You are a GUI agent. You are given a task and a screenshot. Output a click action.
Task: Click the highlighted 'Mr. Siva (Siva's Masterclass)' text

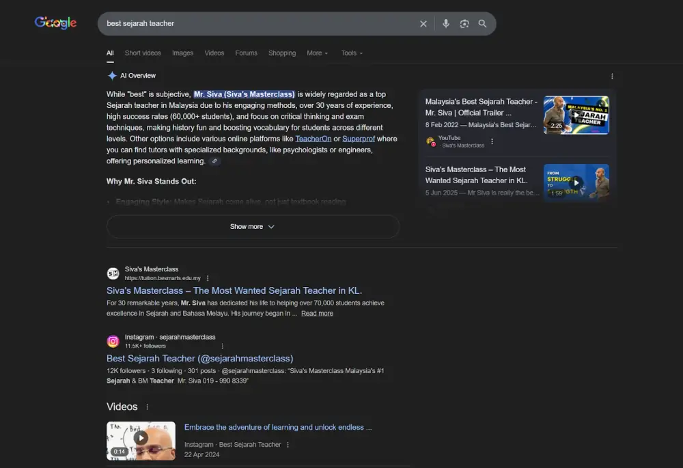245,94
